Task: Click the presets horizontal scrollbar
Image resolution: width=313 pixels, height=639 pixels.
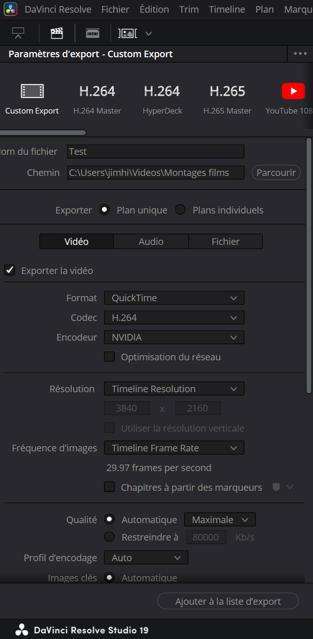Action: click(x=43, y=133)
